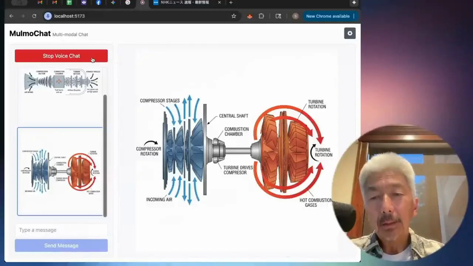This screenshot has height=266, width=473.
Task: Select the blue and orange turbine thumbnail
Action: 60,171
